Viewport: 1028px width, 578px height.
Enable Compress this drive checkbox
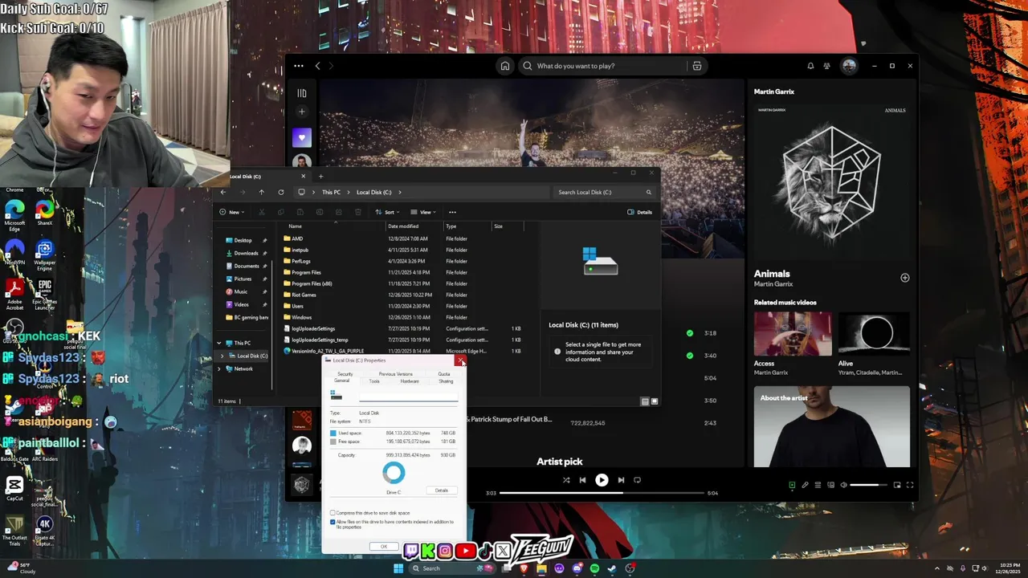coord(332,513)
